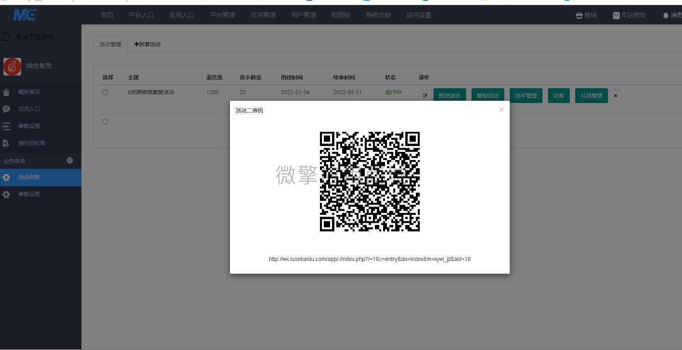Click the 礼品管理 button

pyautogui.click(x=592, y=96)
